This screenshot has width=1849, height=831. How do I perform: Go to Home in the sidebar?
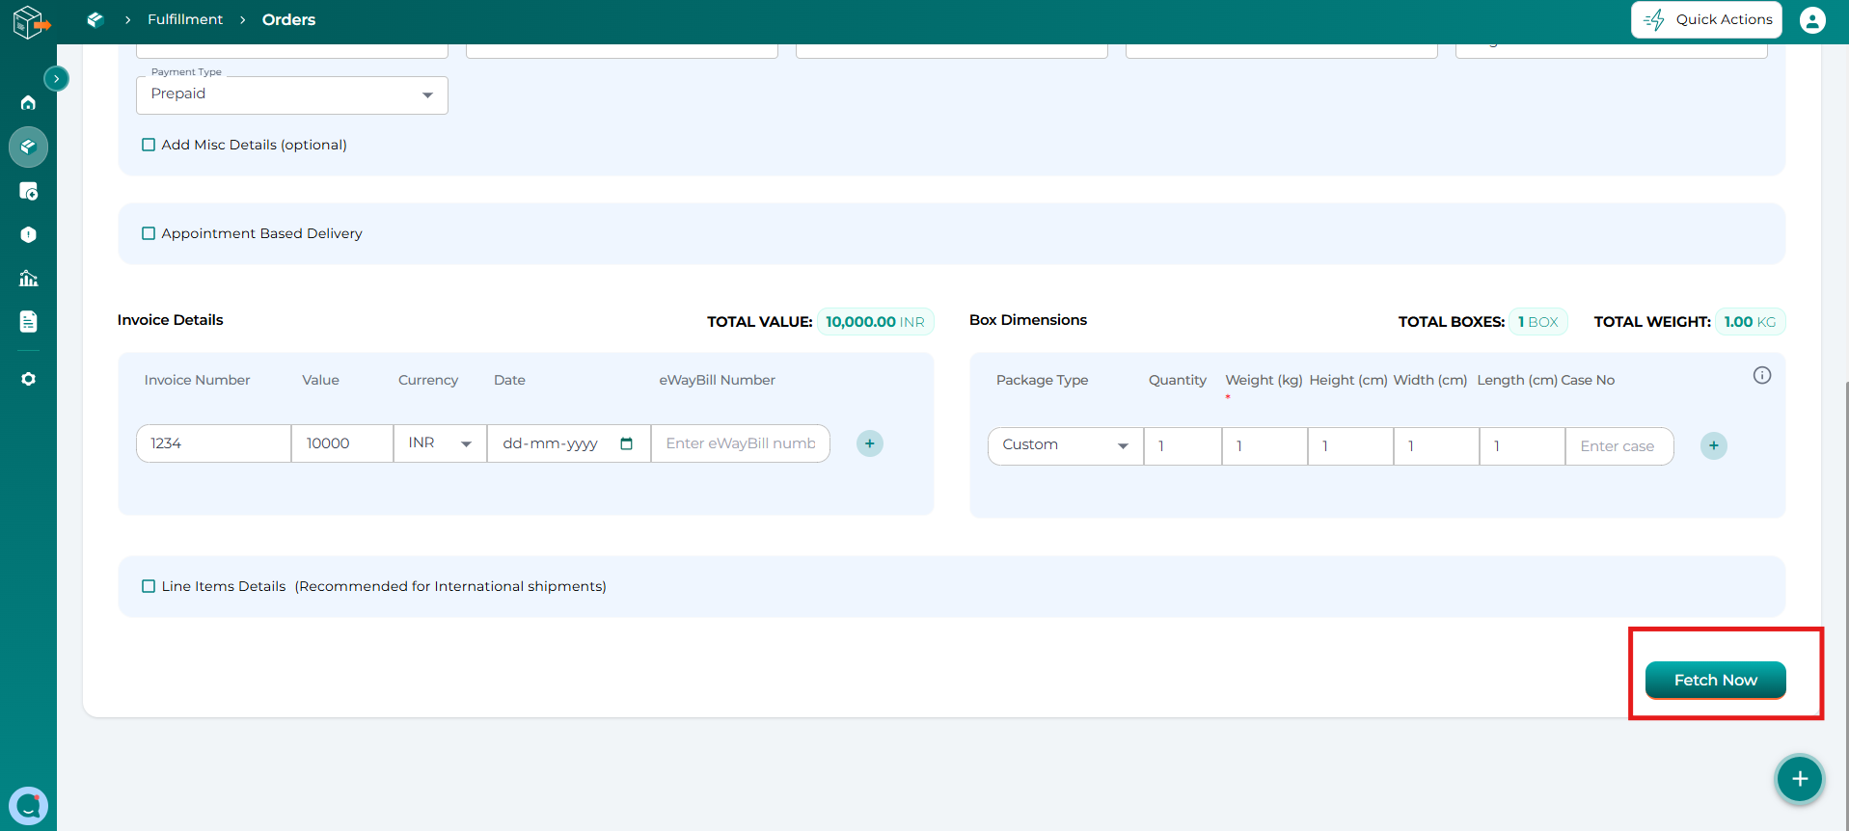point(28,102)
